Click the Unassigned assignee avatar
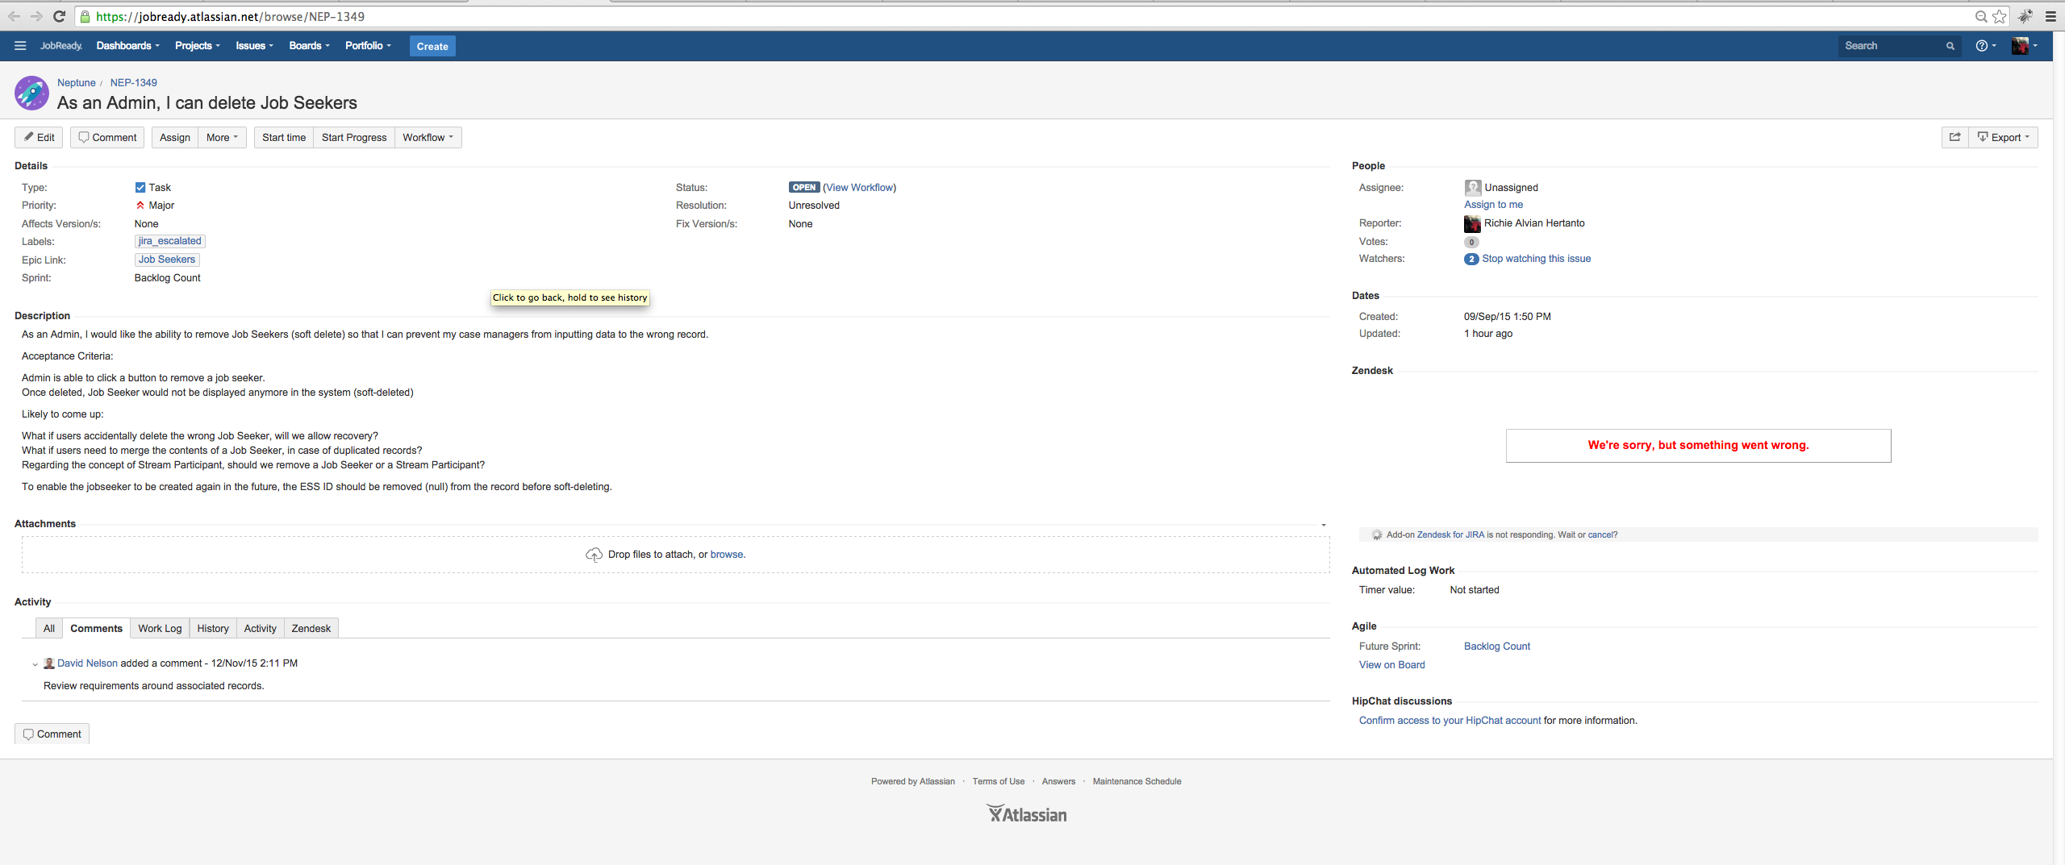This screenshot has height=865, width=2065. (x=1473, y=188)
